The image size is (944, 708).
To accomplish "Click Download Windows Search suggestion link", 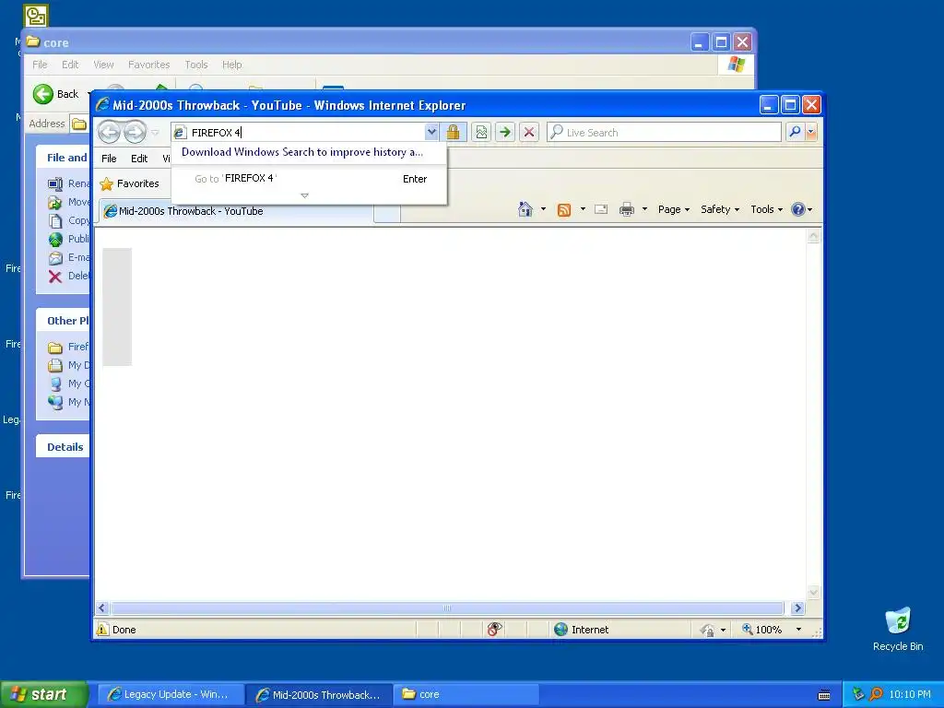I will click(x=302, y=152).
